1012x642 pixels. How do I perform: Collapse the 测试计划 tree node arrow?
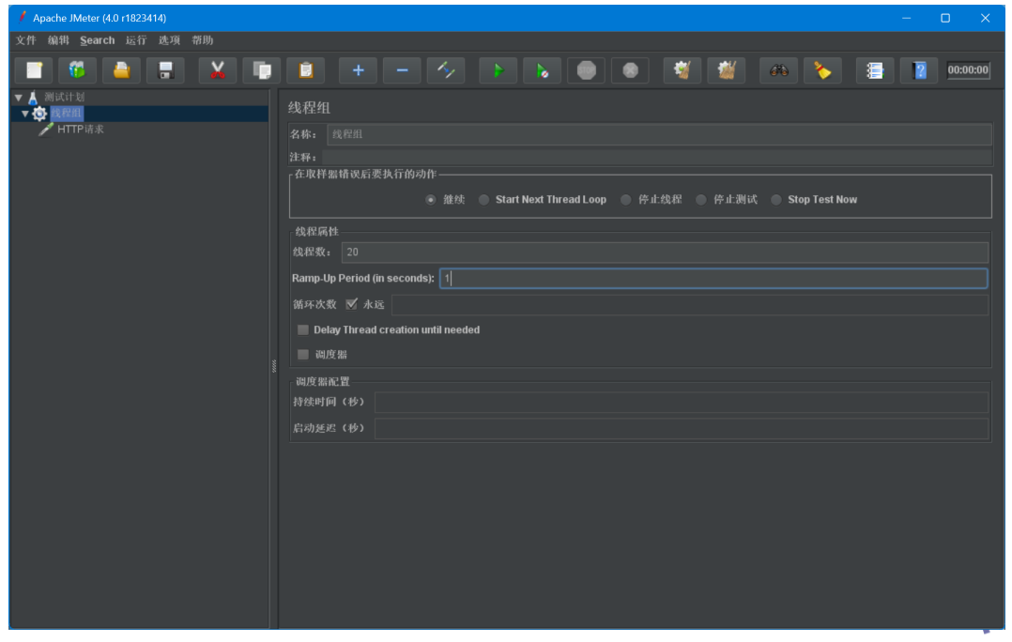point(19,98)
